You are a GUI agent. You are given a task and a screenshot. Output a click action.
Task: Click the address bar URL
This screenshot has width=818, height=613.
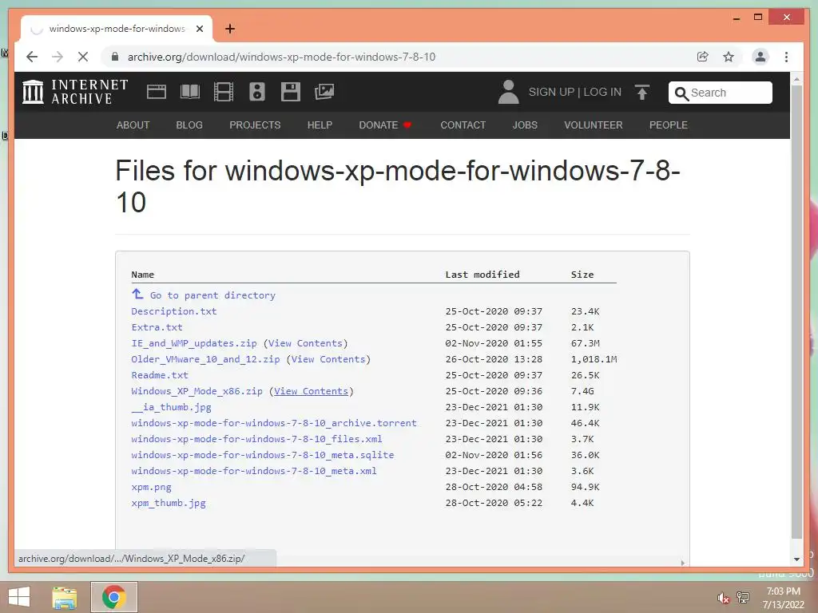(282, 57)
